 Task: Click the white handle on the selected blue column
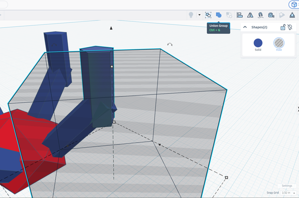point(112,66)
